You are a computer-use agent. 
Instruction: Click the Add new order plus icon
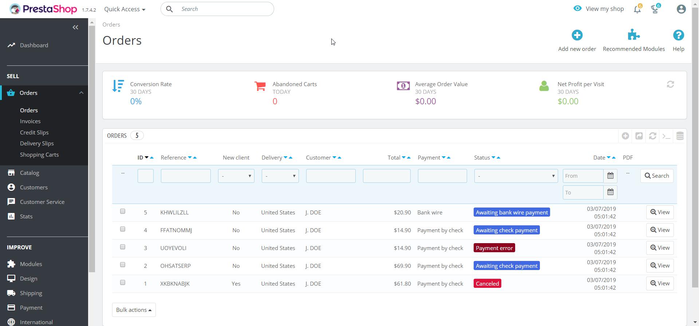click(577, 35)
